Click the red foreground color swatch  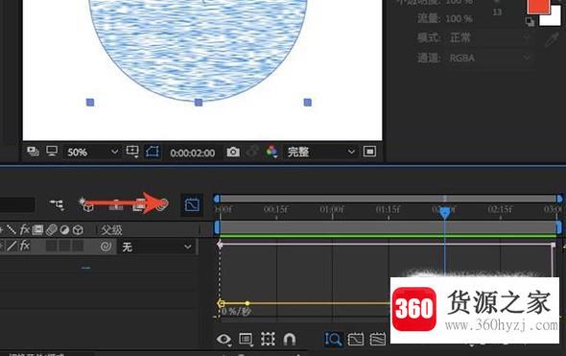[538, 6]
